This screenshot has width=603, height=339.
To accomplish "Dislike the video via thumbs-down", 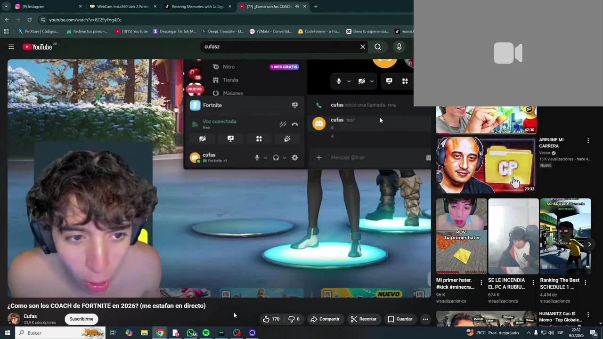I will coord(294,319).
